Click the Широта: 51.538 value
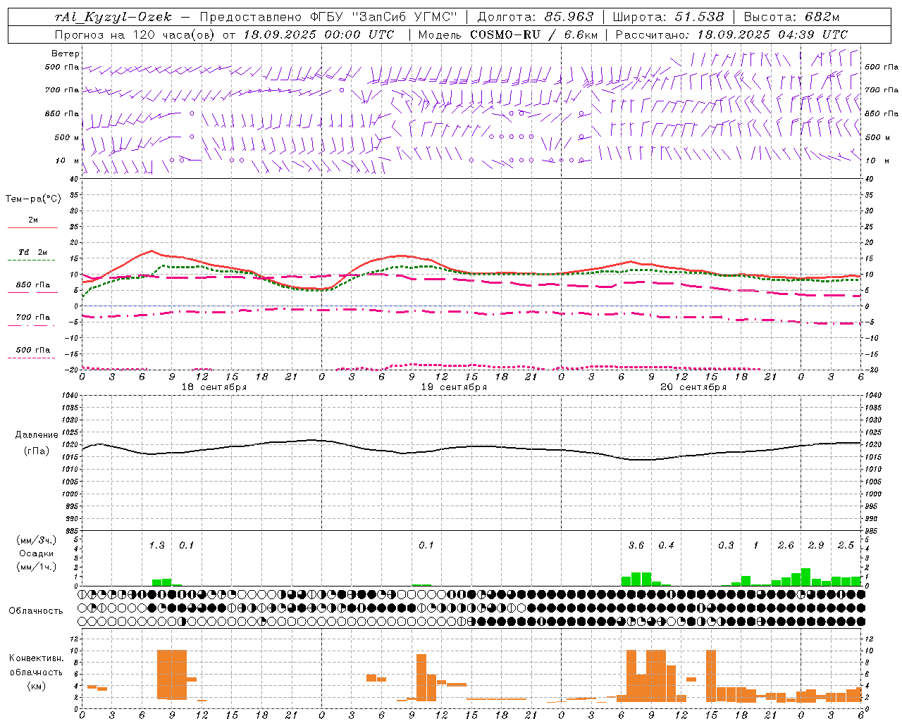This screenshot has width=902, height=721. (x=668, y=17)
